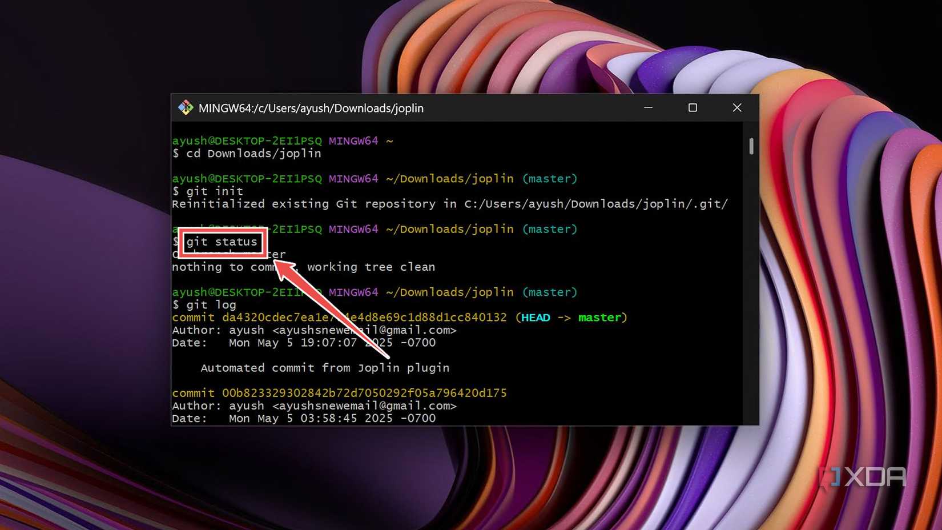Click the Reinitialized existing Git repository message

[x=450, y=204]
